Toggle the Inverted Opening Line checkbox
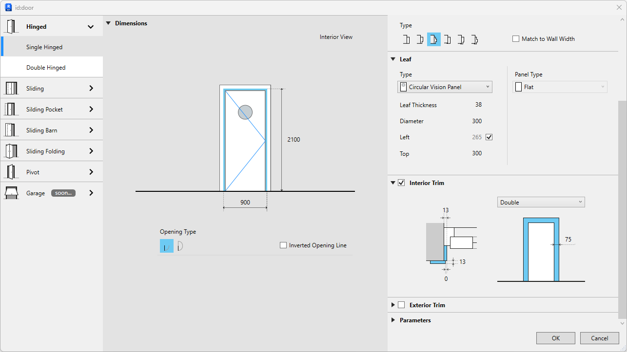The height and width of the screenshot is (352, 627). tap(283, 245)
